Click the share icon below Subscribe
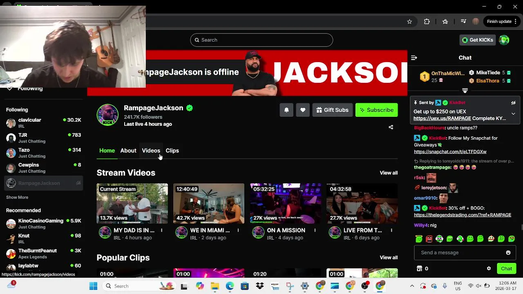The image size is (523, 294). pyautogui.click(x=391, y=127)
